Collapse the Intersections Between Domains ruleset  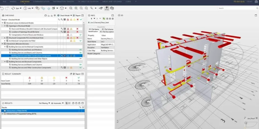coord(2,44)
